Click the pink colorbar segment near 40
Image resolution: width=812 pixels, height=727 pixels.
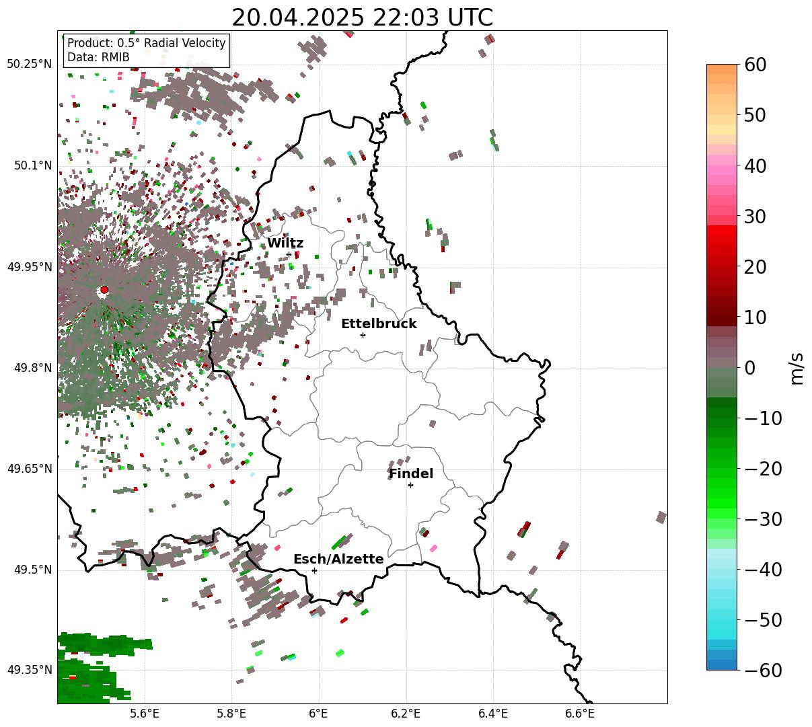(x=722, y=170)
